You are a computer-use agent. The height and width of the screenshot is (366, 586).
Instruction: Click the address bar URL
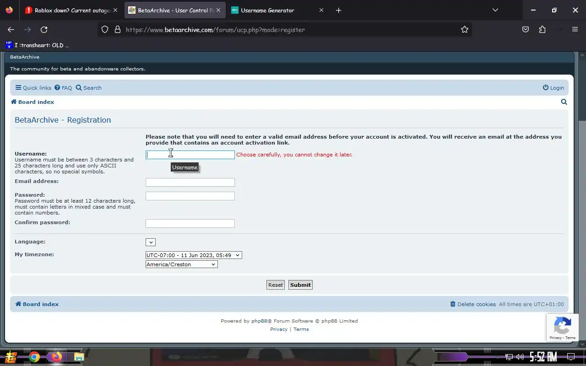215,30
